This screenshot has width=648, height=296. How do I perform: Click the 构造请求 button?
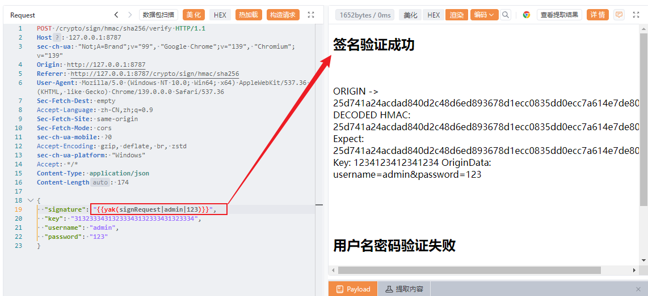coord(283,15)
